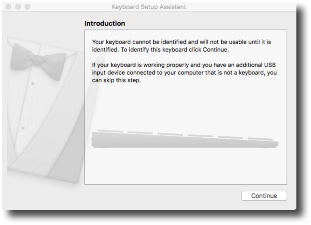Click the 'If your keyboard is working properly' paragraph
The height and width of the screenshot is (225, 311).
(x=185, y=73)
